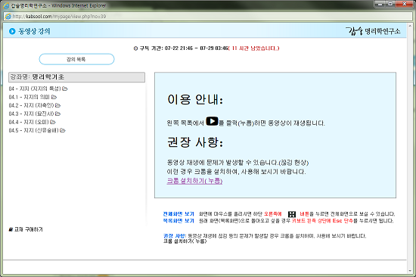Click the 권장 사항: heading in the blue panel
The width and height of the screenshot is (416, 277).
(195, 142)
